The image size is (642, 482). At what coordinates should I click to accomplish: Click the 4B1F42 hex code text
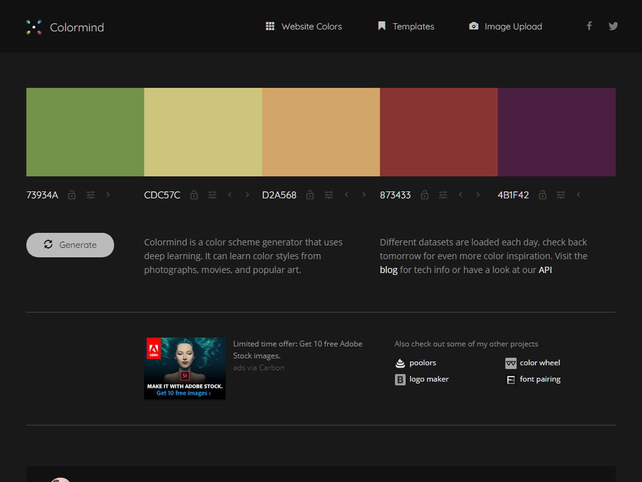pyautogui.click(x=513, y=195)
